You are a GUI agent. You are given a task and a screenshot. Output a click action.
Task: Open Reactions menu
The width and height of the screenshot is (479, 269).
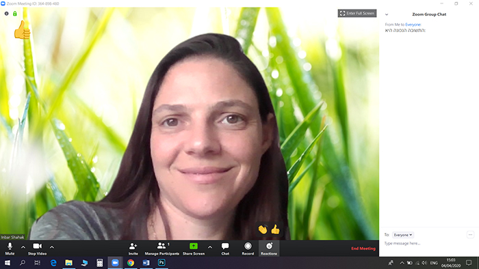(x=269, y=249)
